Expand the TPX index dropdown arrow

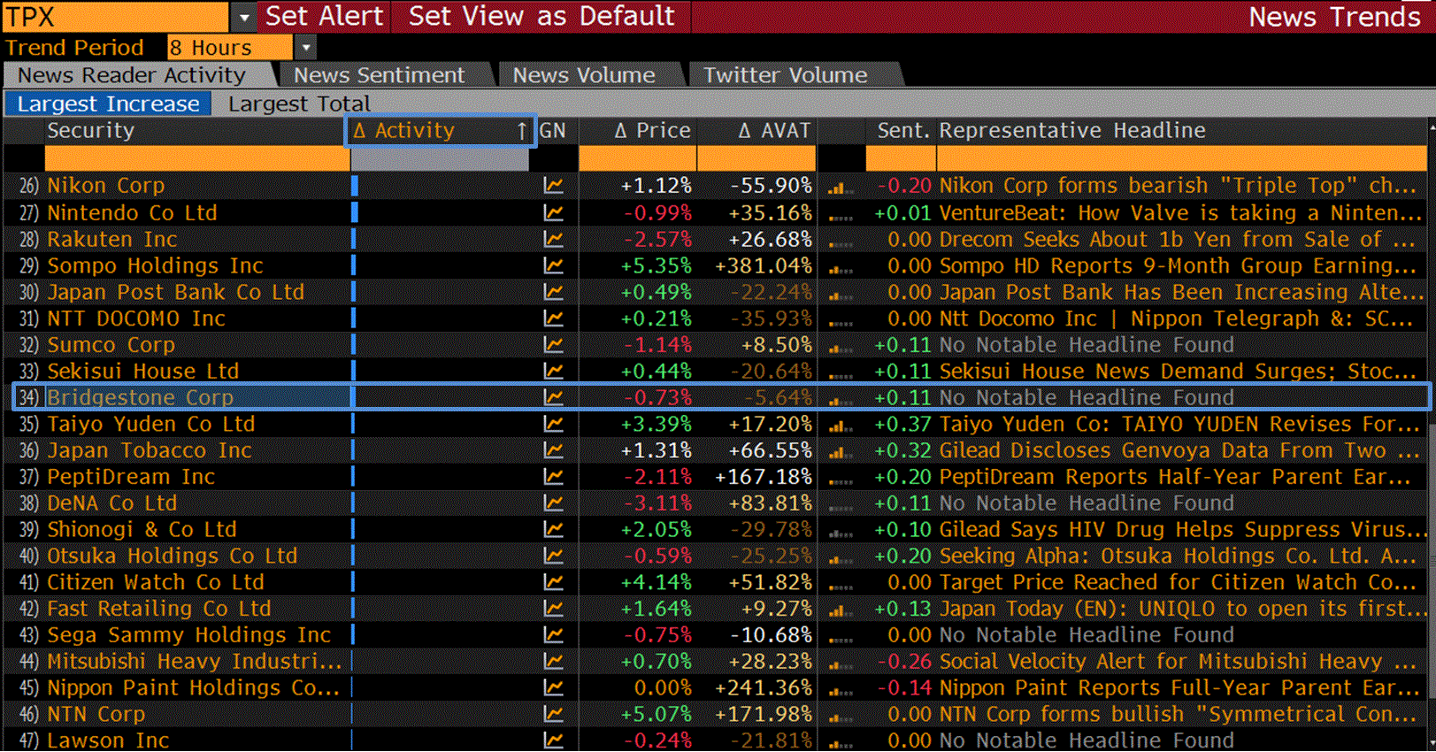tap(244, 17)
